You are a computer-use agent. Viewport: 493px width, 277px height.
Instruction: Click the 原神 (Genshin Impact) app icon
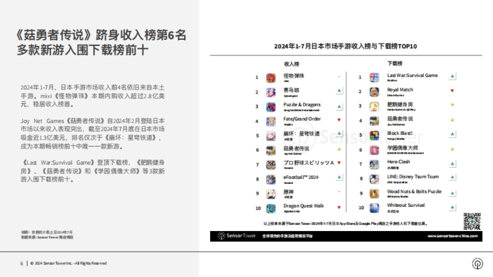270,193
